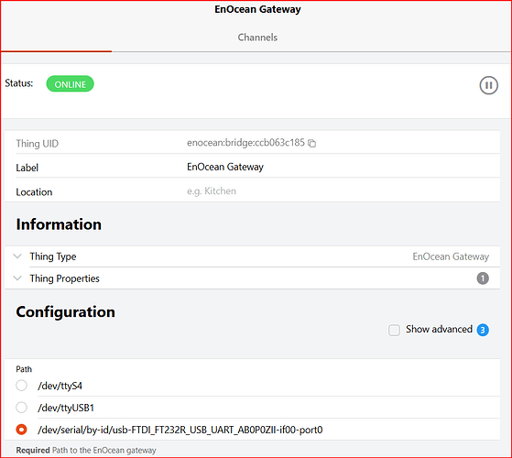Click the blue advanced count badge
The image size is (512, 458).
click(483, 330)
